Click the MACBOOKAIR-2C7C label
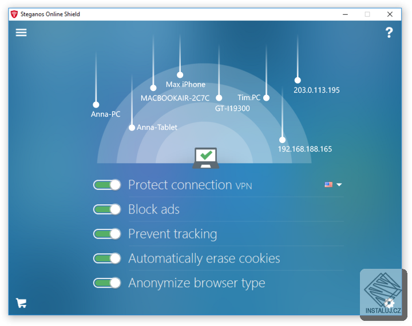The image size is (412, 326). pyautogui.click(x=175, y=98)
